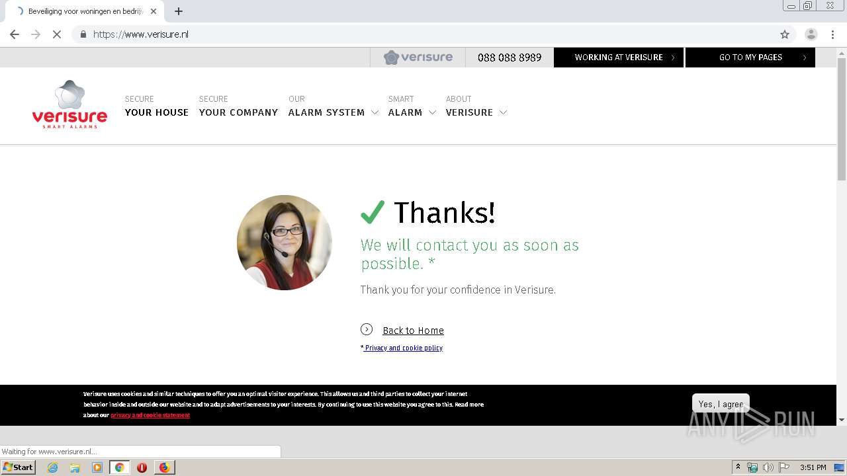This screenshot has height=476, width=847.
Task: Click the browser back arrow
Action: coord(15,34)
